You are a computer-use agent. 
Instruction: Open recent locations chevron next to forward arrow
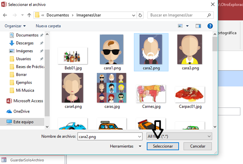pyautogui.click(x=22, y=15)
